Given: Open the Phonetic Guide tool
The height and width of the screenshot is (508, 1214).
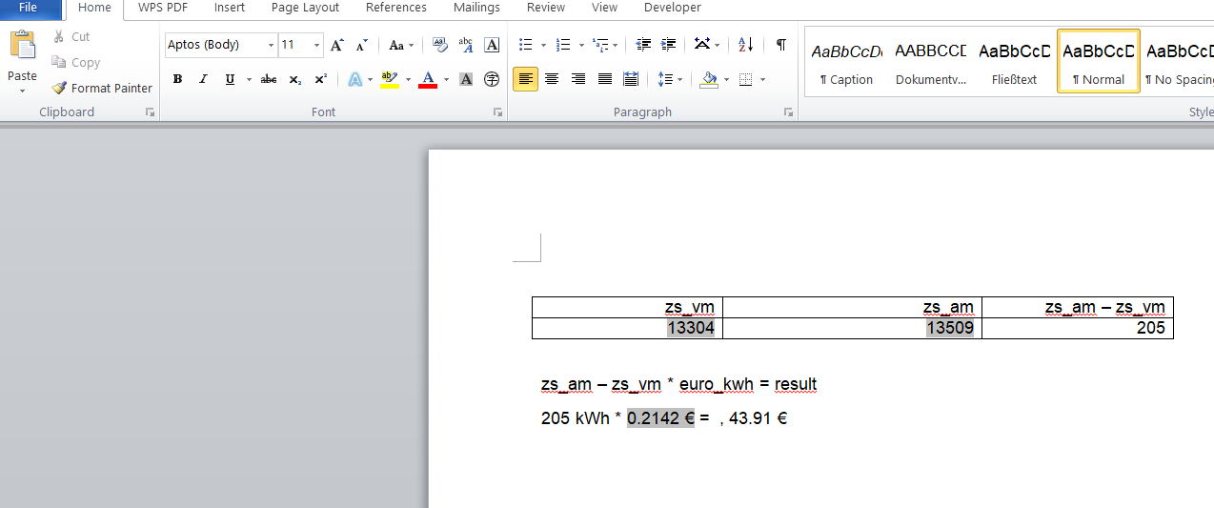Looking at the screenshot, I should click(466, 45).
